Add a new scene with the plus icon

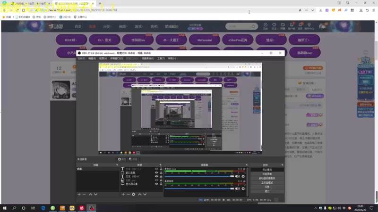click(x=79, y=194)
